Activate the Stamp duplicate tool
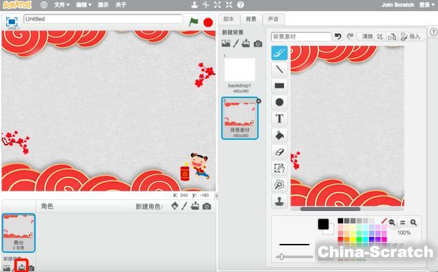 click(279, 201)
